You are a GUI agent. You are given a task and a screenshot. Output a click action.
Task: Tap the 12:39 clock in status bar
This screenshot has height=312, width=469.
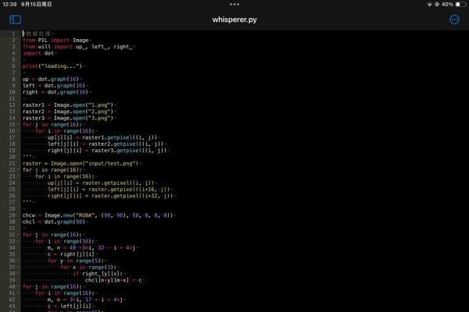pos(9,4)
